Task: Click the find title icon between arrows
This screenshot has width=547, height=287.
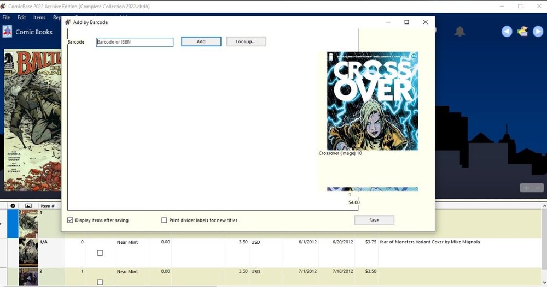Action: pos(523,32)
